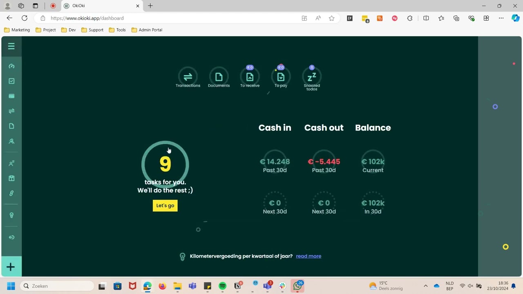Click the browser address bar URL

coord(87,18)
